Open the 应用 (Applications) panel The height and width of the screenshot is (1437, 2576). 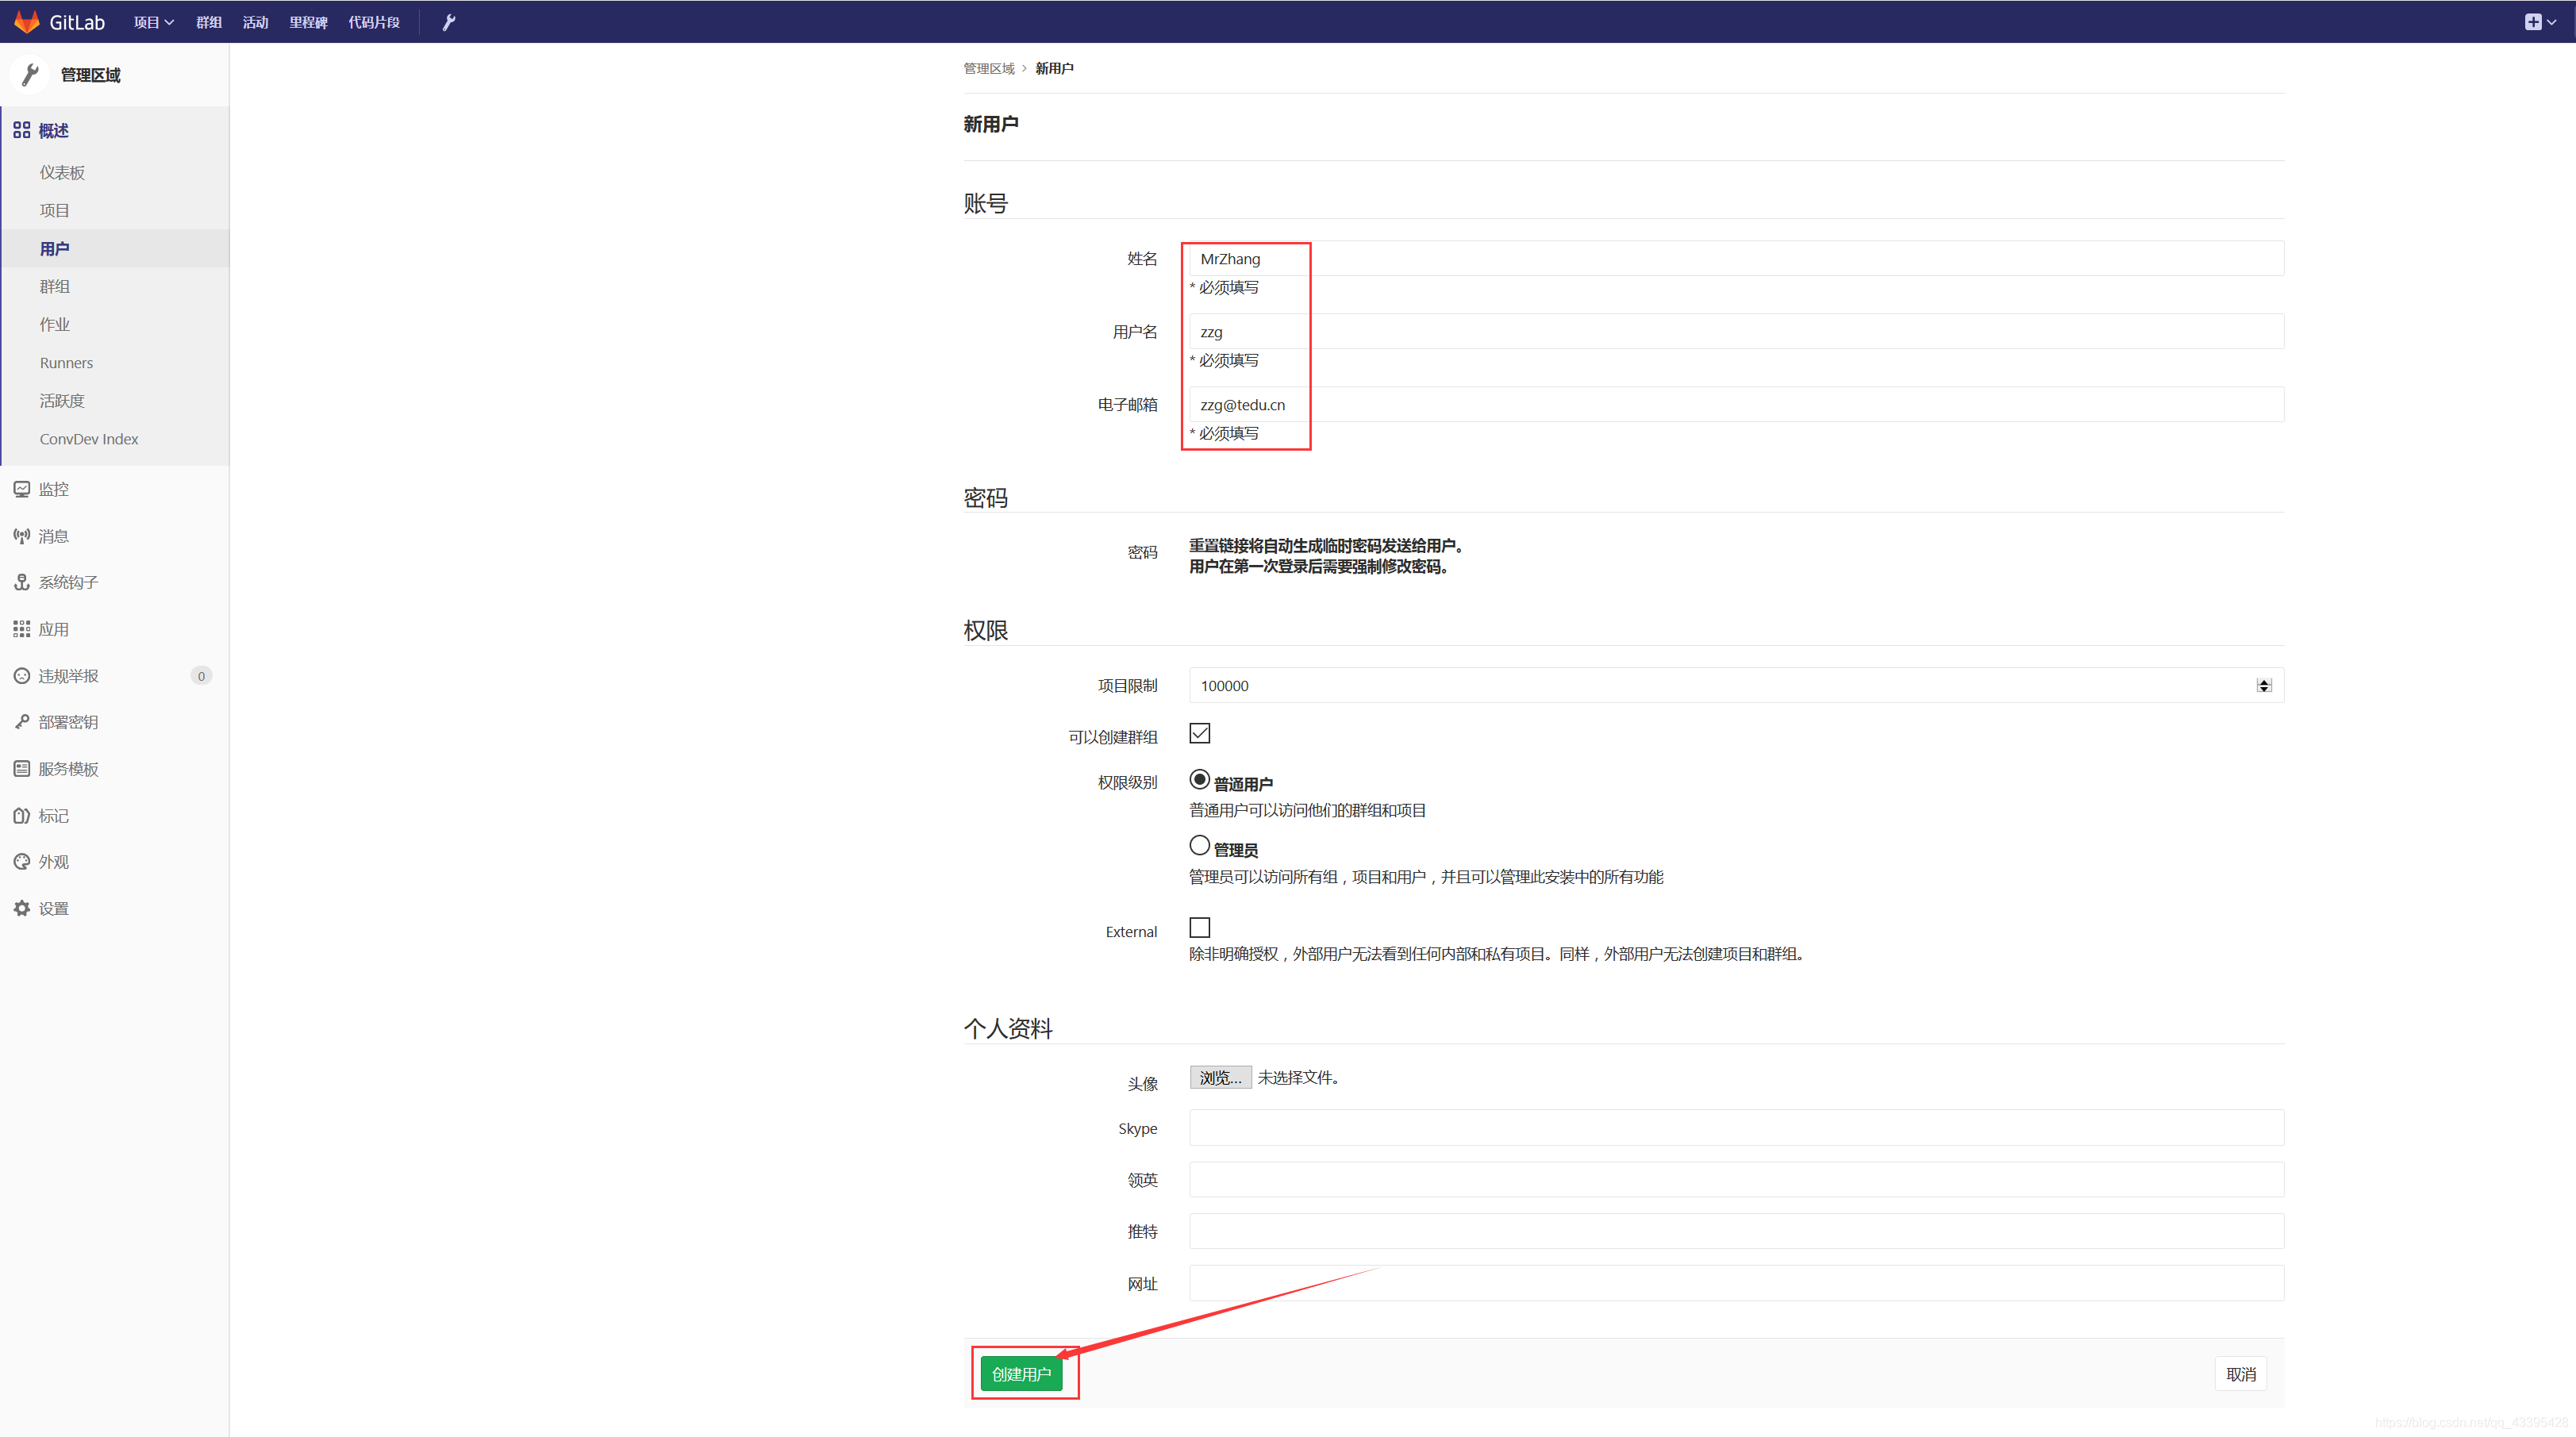coord(52,628)
